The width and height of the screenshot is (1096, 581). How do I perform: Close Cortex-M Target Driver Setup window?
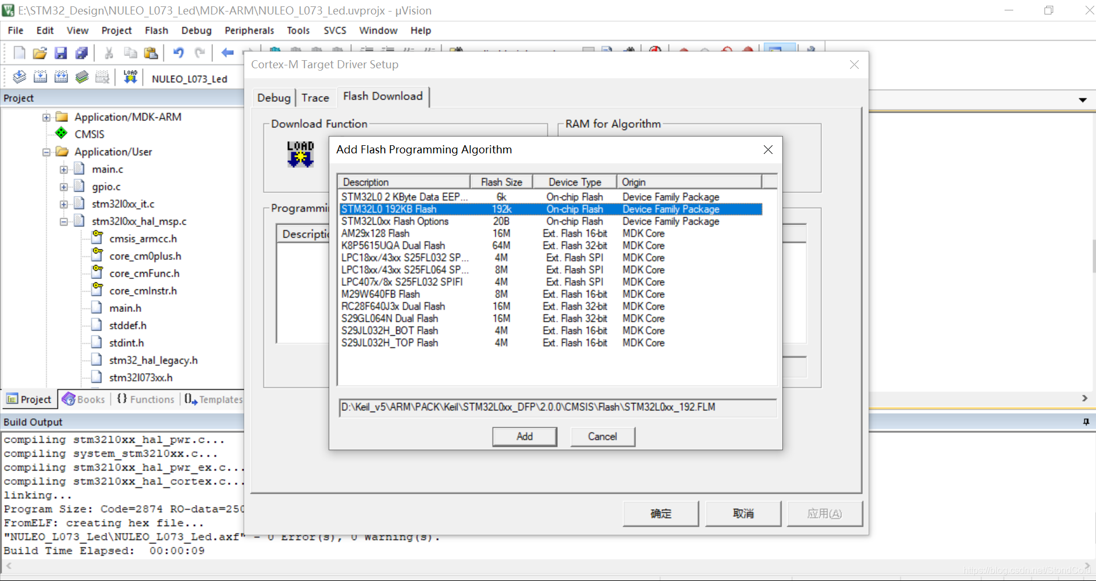(x=854, y=65)
